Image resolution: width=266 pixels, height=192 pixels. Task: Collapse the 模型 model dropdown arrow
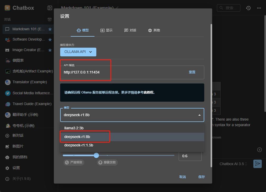click(x=199, y=115)
